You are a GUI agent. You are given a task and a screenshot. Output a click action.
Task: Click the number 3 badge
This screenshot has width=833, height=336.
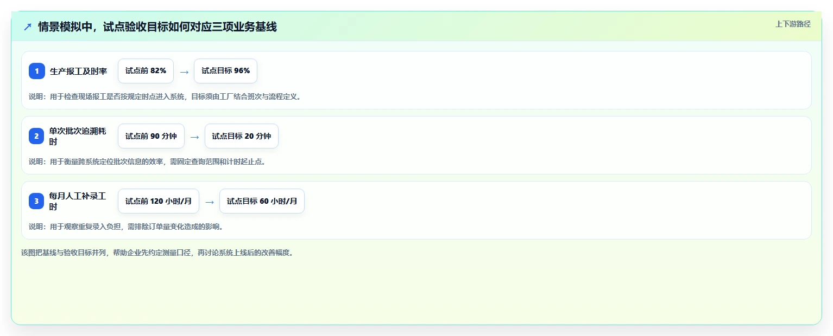(x=37, y=201)
